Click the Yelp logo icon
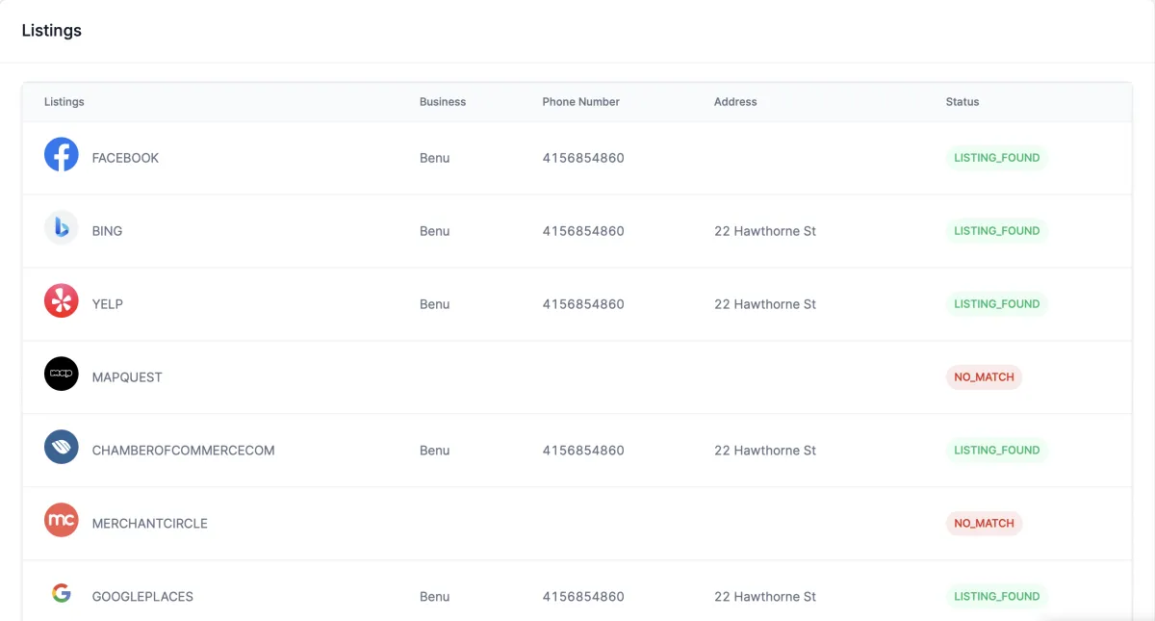This screenshot has width=1155, height=621. pyautogui.click(x=62, y=300)
